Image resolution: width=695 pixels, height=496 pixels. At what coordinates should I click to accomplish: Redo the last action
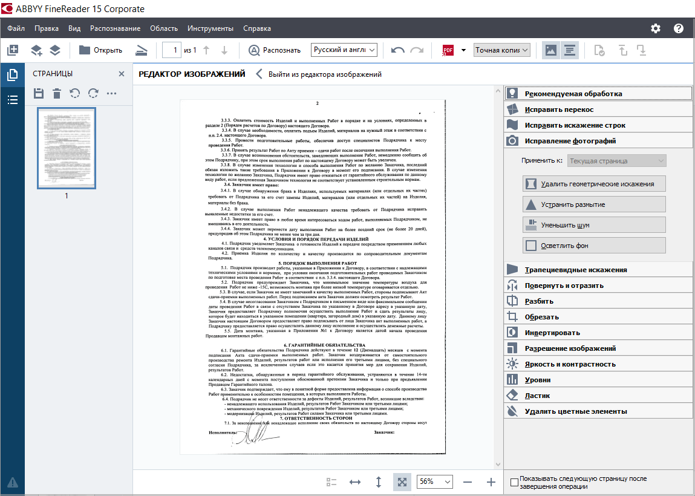(x=417, y=50)
